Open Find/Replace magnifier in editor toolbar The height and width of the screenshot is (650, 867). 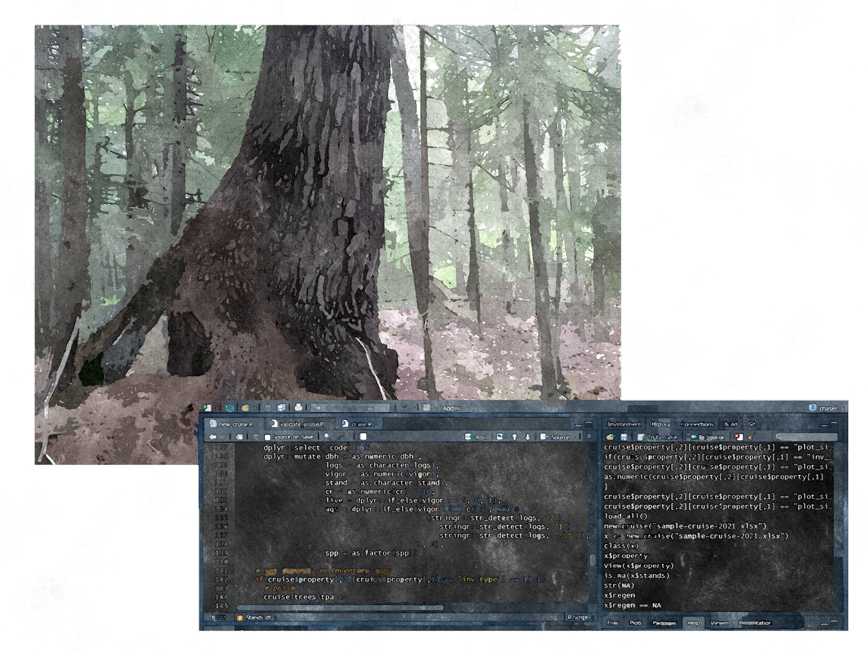tap(327, 437)
